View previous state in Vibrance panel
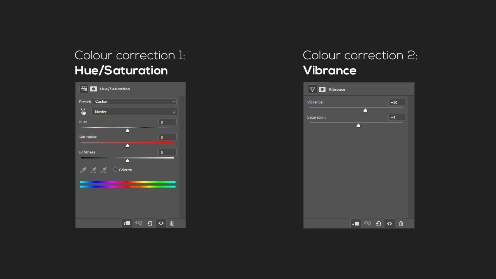 coord(367,224)
